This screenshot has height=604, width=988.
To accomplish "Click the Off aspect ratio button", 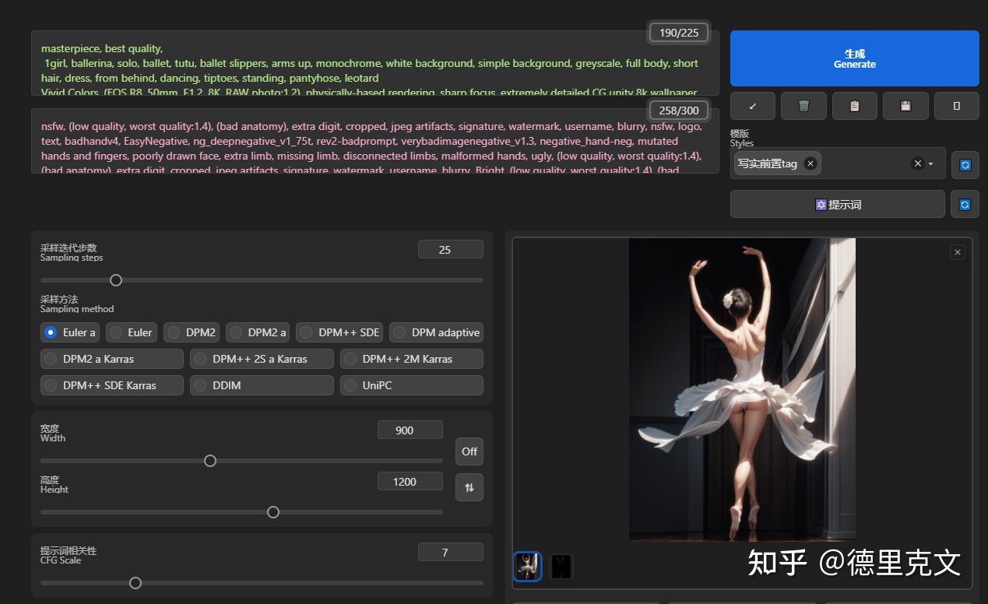I will tap(469, 451).
